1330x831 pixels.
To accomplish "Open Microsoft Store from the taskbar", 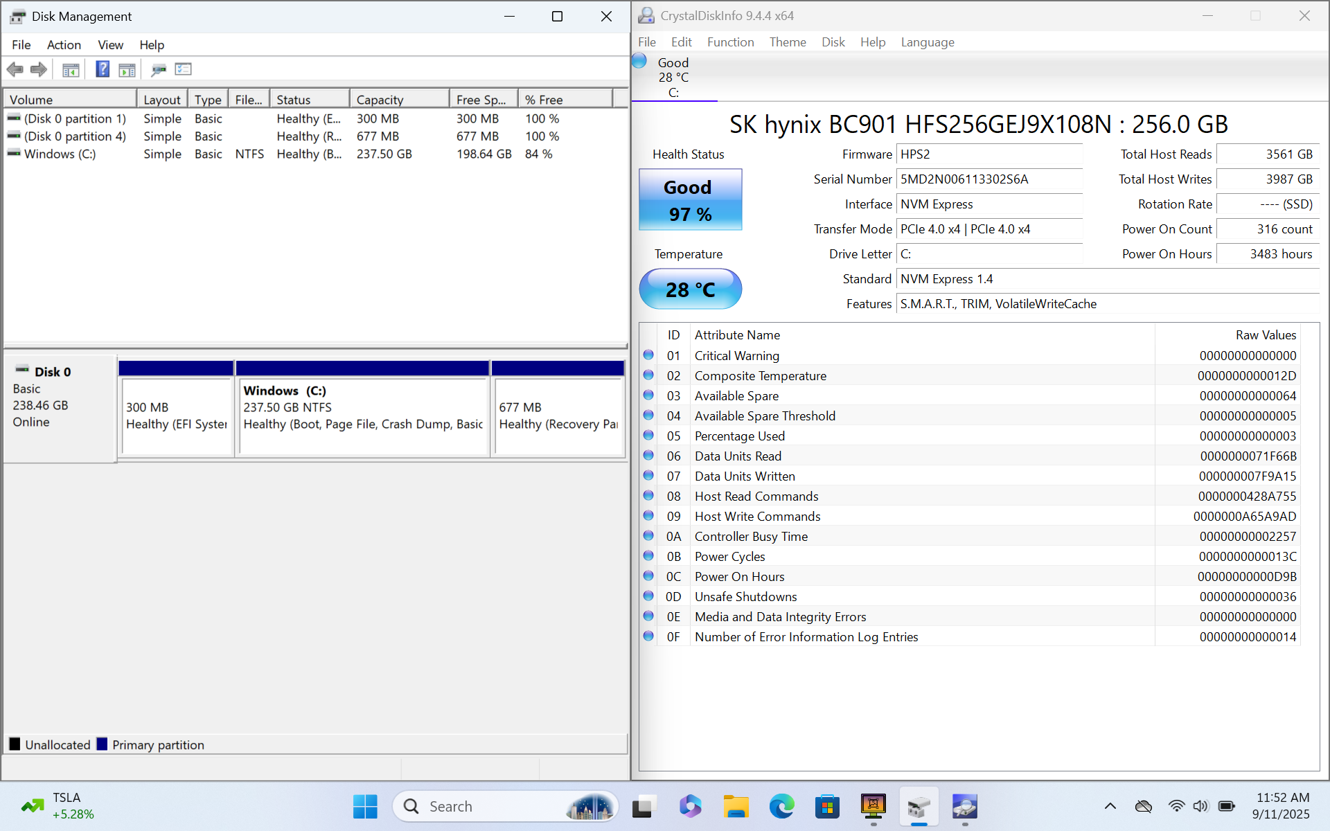I will pos(827,807).
